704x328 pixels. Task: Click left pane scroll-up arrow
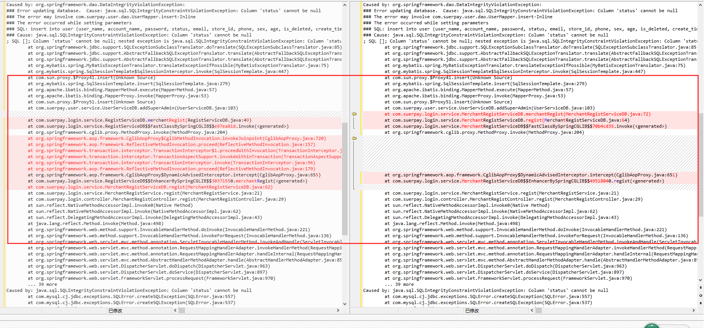pyautogui.click(x=345, y=5)
